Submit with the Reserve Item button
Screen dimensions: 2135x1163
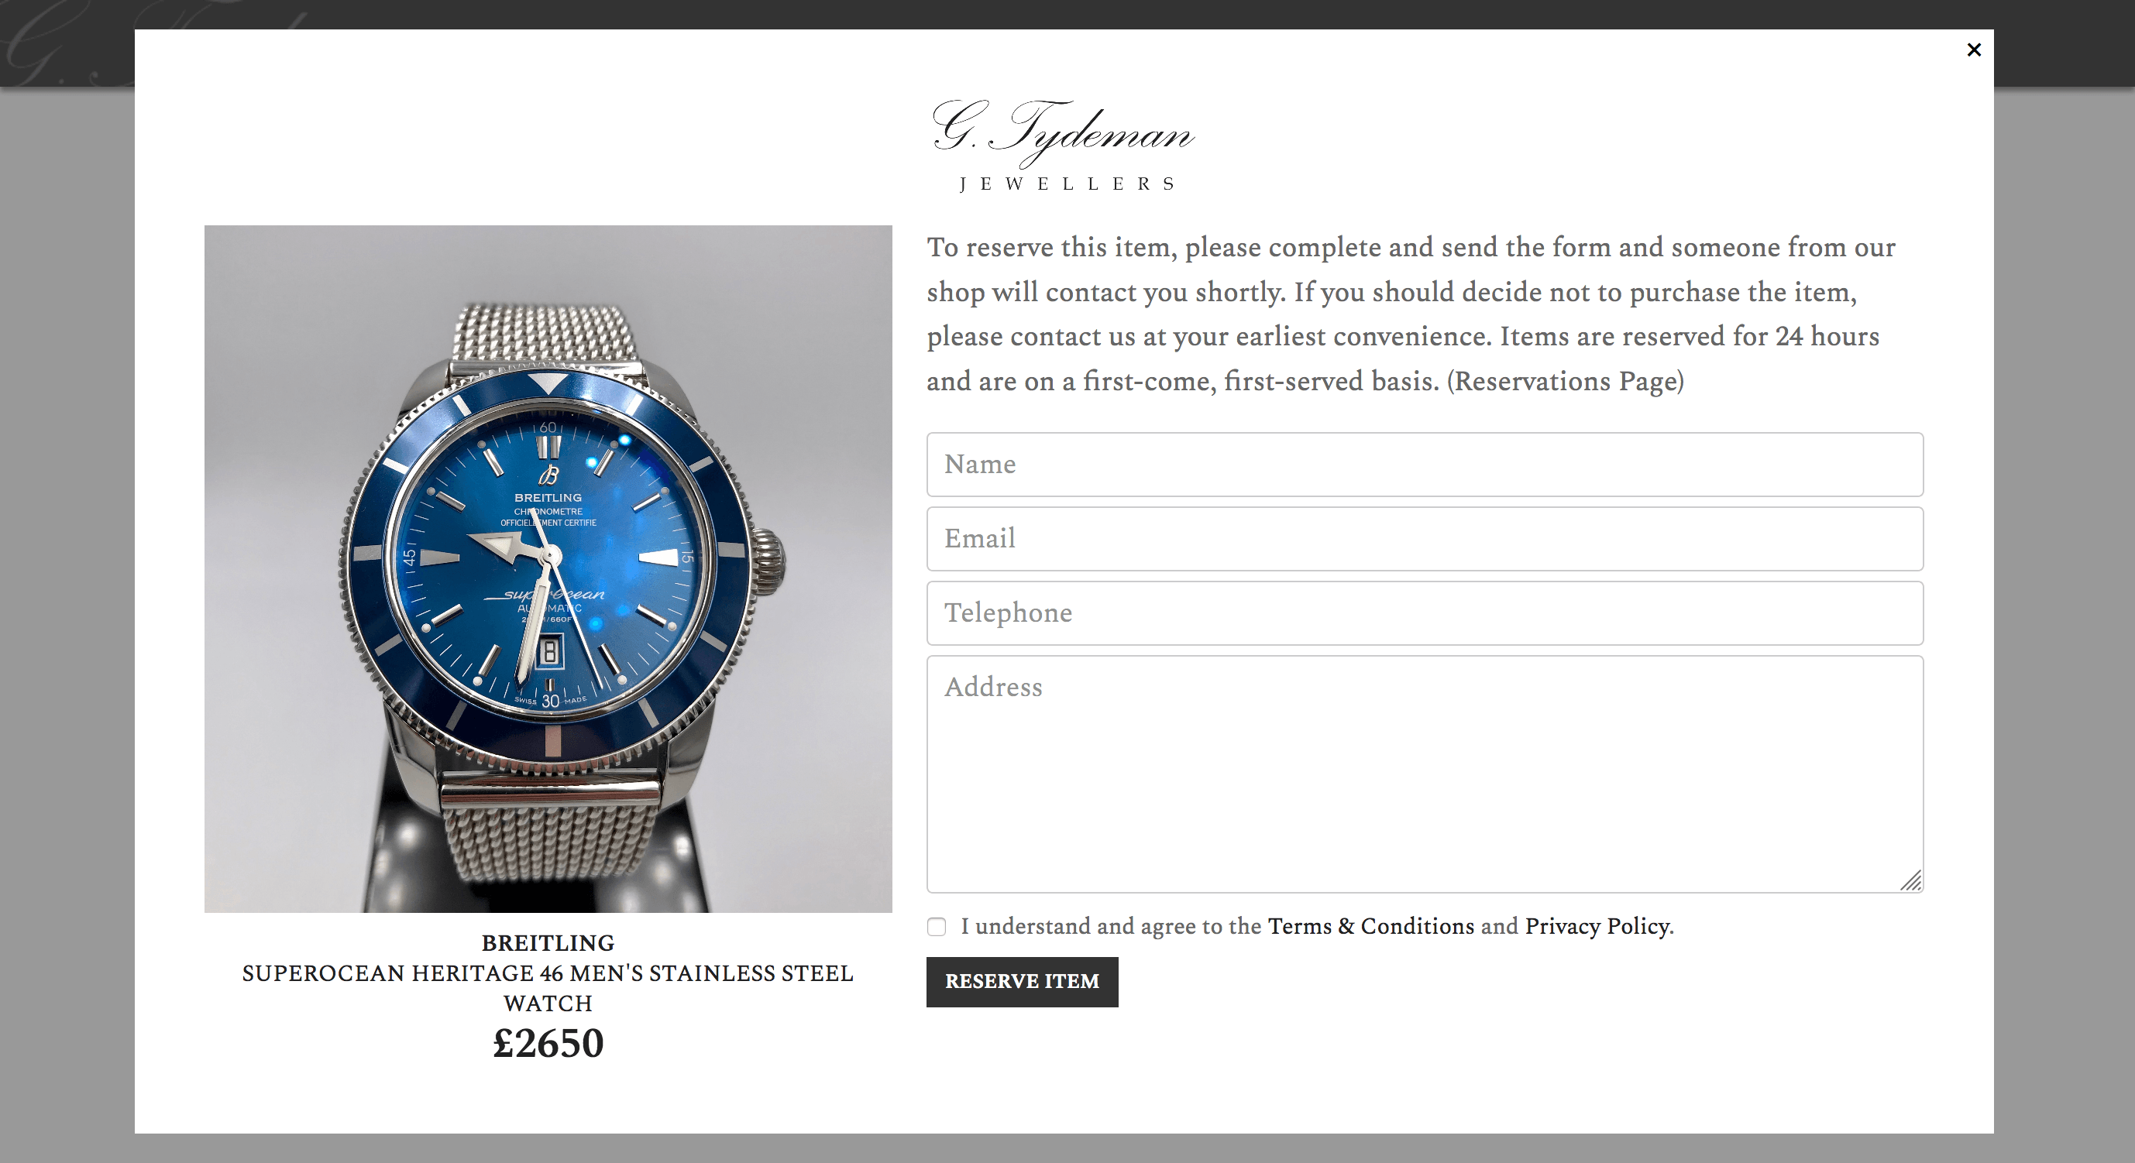click(1022, 982)
